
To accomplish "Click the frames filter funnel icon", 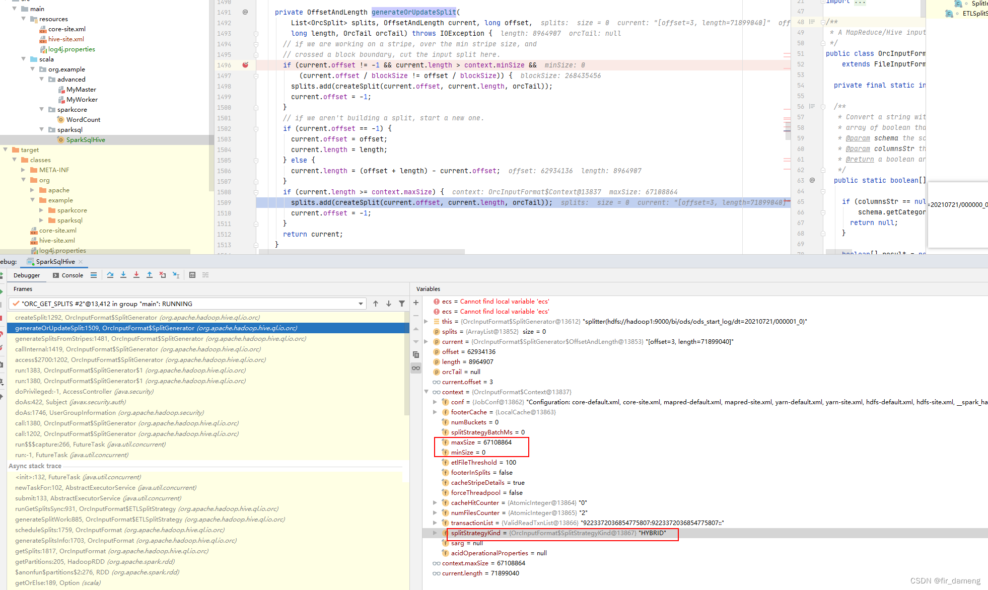I will 402,304.
